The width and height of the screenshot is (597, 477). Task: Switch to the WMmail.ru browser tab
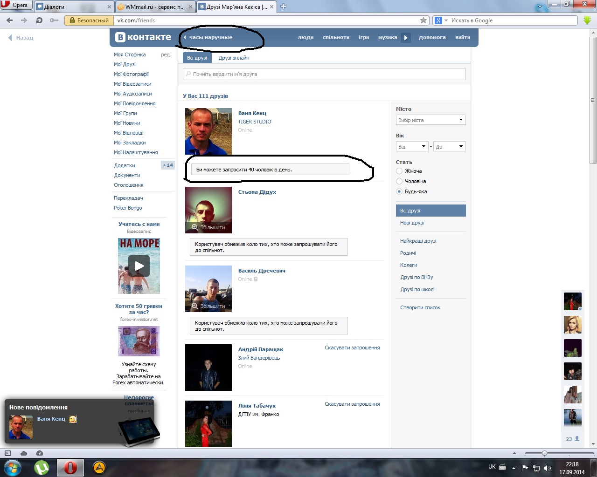(x=155, y=7)
